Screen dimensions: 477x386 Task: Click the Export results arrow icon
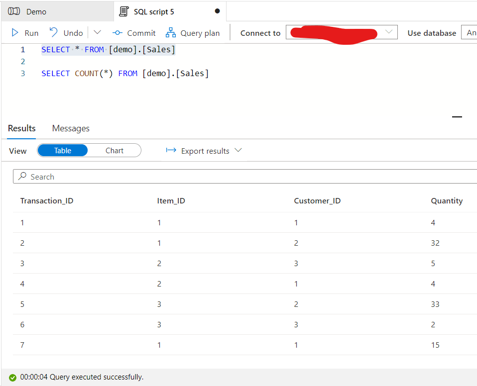point(171,151)
